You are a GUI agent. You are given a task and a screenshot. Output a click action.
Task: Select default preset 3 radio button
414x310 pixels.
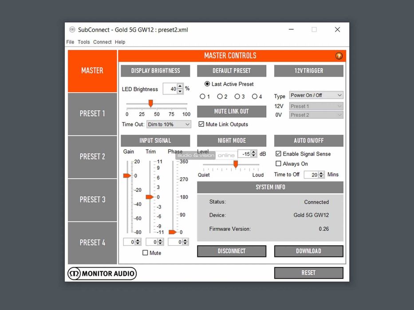[237, 97]
